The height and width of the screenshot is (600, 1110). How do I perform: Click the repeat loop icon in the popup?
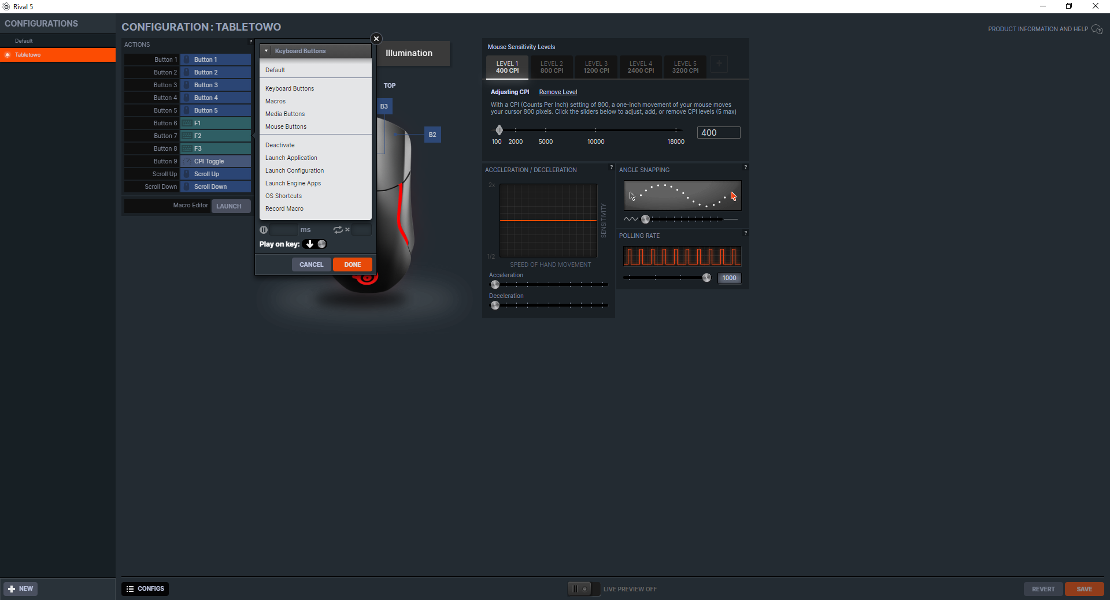[338, 230]
